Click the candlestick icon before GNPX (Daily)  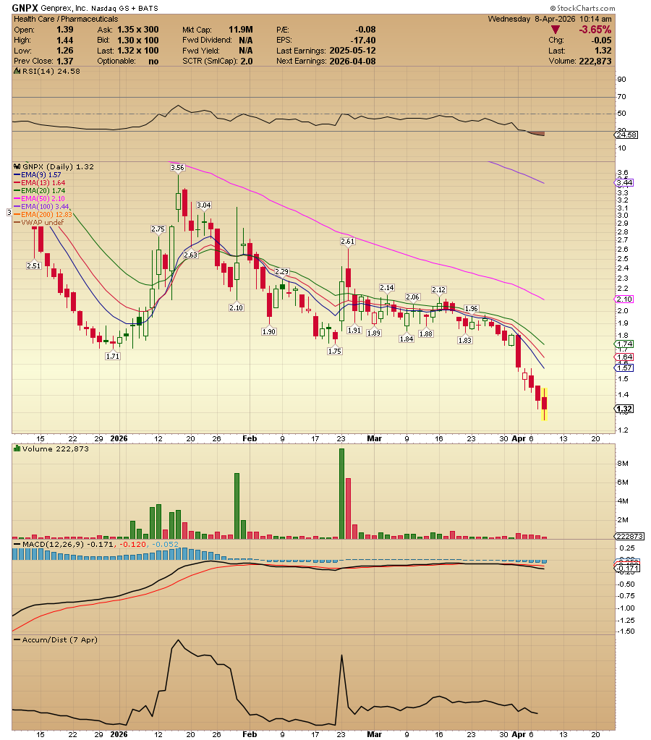[17, 166]
